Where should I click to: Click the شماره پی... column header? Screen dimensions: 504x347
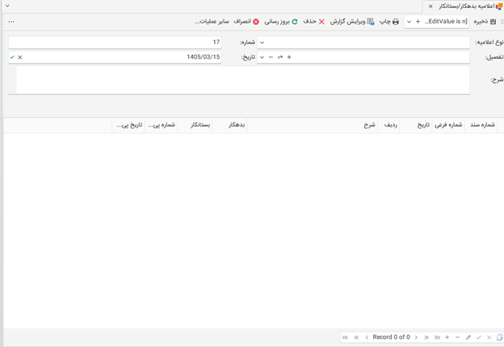161,125
